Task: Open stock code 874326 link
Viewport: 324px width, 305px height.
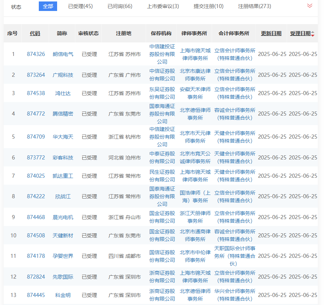Action: [x=36, y=54]
